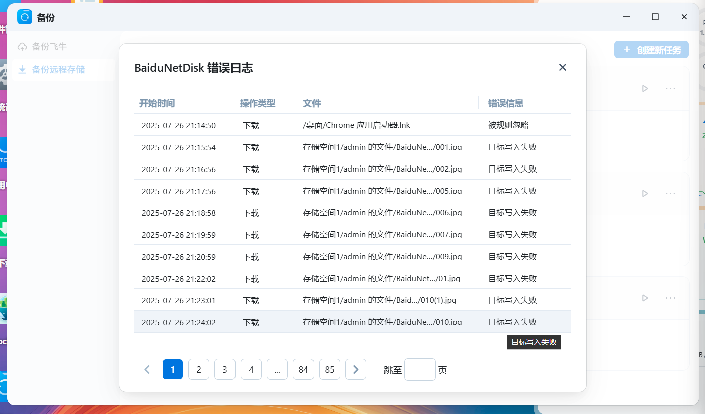
Task: Click timestamp 2025-07-26 21:24:02
Action: point(179,323)
